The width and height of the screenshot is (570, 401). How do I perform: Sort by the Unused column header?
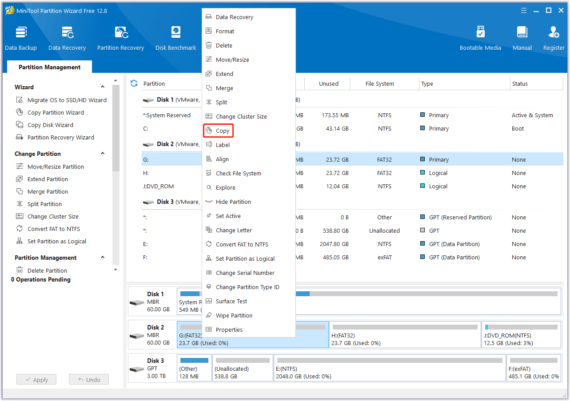[x=328, y=83]
